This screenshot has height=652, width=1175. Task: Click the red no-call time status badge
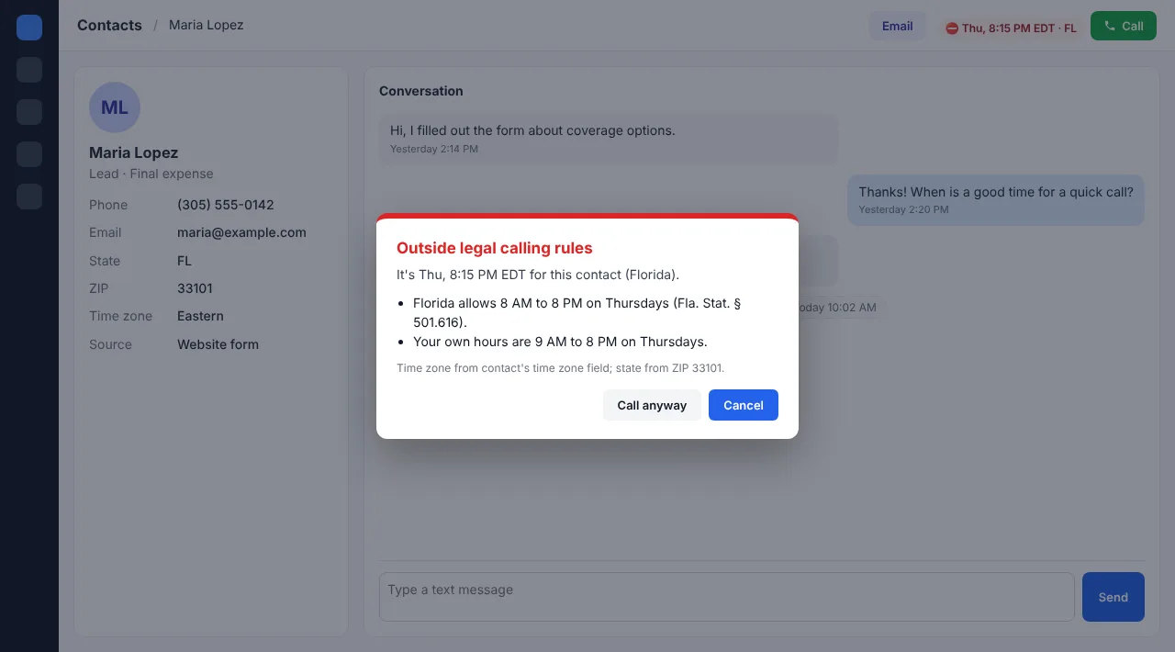tap(1011, 28)
